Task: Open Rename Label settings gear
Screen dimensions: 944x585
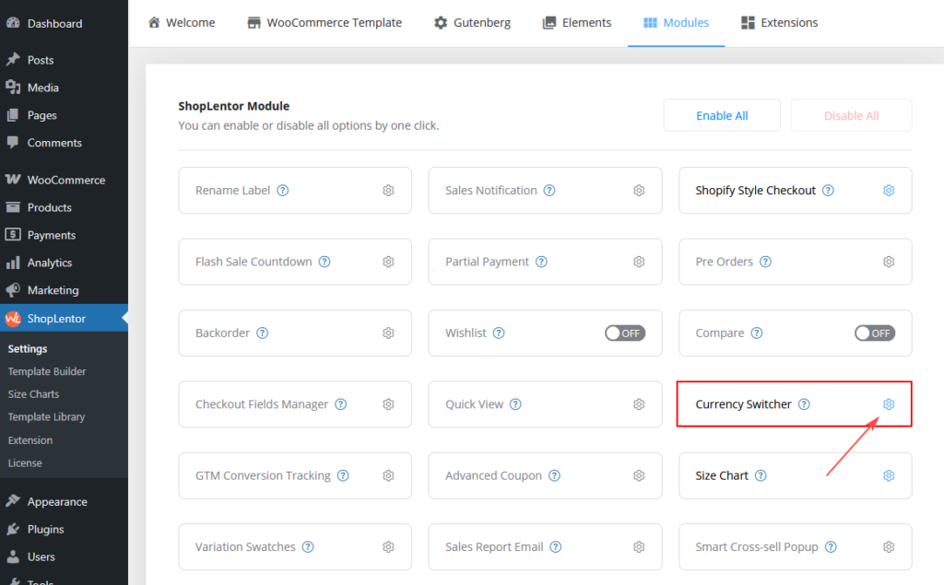Action: [388, 191]
